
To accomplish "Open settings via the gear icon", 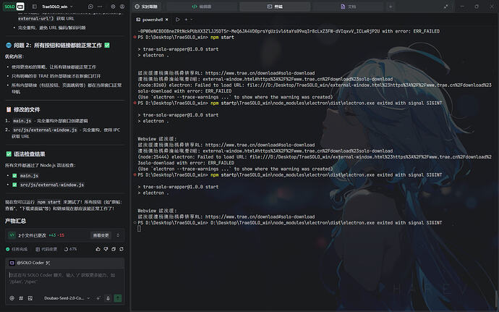I will click(113, 7).
